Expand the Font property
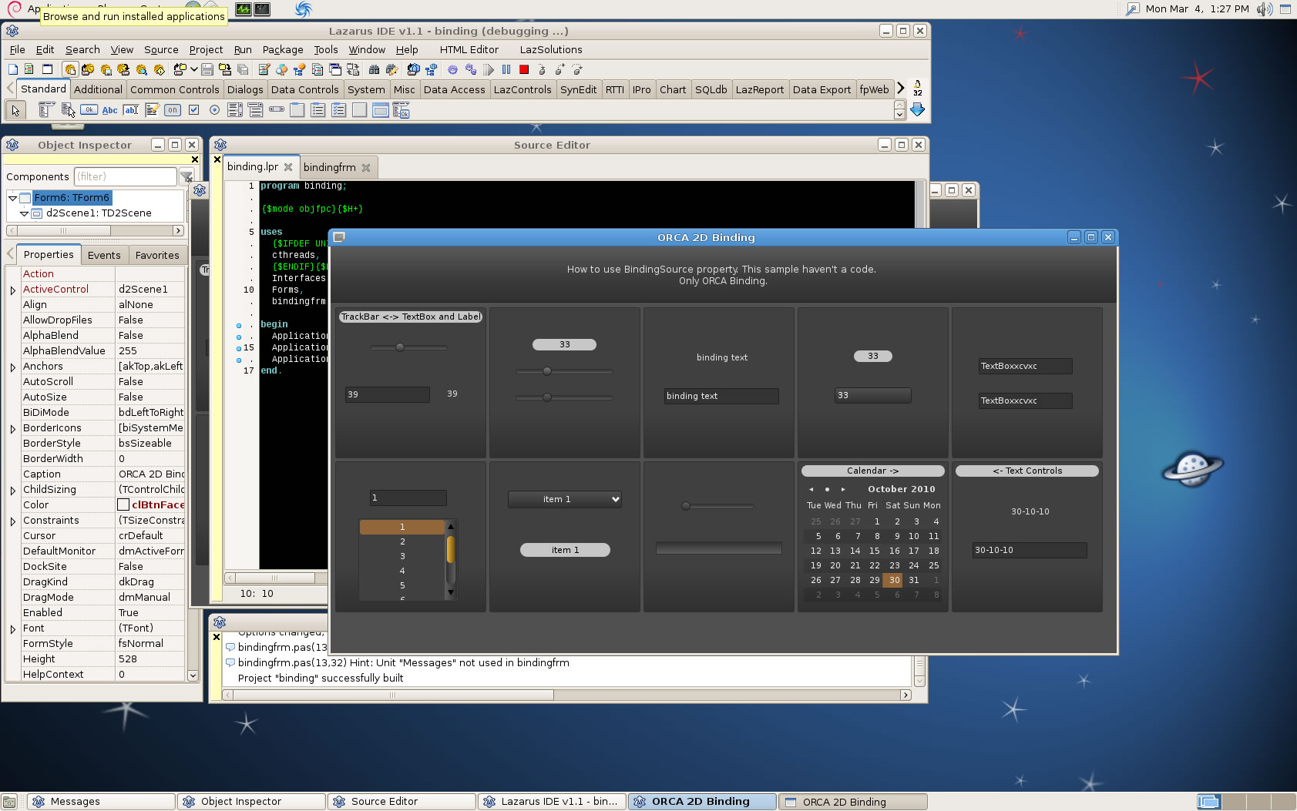This screenshot has width=1297, height=811. click(13, 629)
